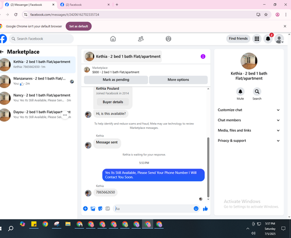Open the Facebook home feed icon
The image size is (291, 238).
pyautogui.click(x=113, y=38)
